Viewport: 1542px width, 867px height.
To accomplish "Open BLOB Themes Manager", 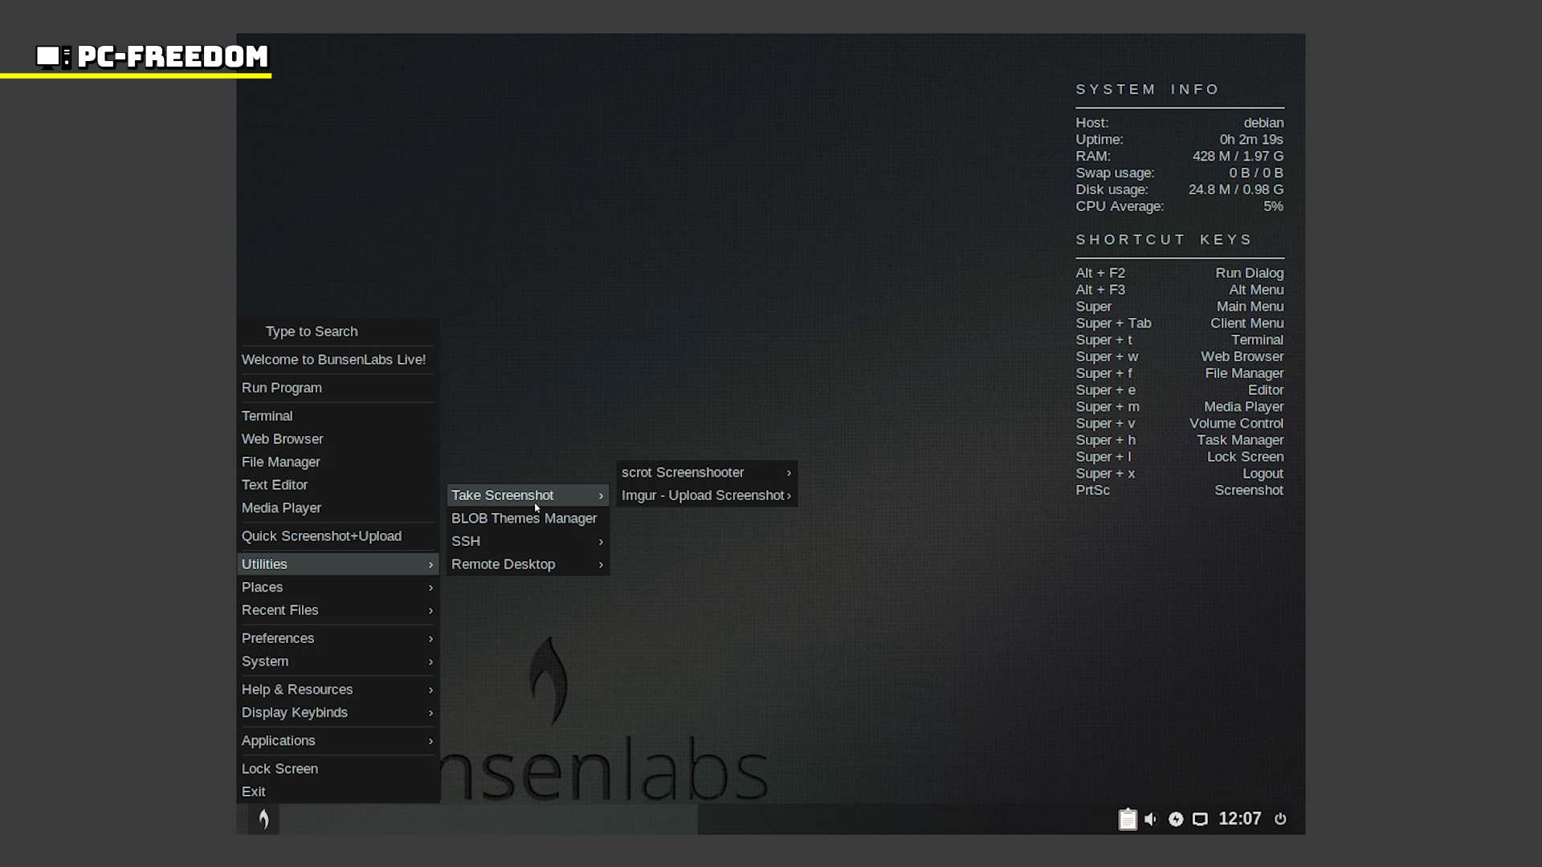I will tap(524, 519).
